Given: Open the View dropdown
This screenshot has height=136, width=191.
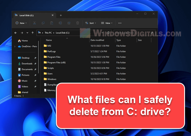Looking at the screenshot, I should 107,23.
